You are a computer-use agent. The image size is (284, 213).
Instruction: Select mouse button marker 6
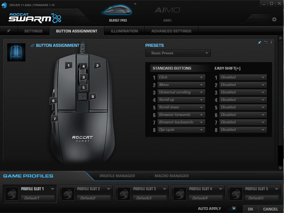tap(53, 101)
